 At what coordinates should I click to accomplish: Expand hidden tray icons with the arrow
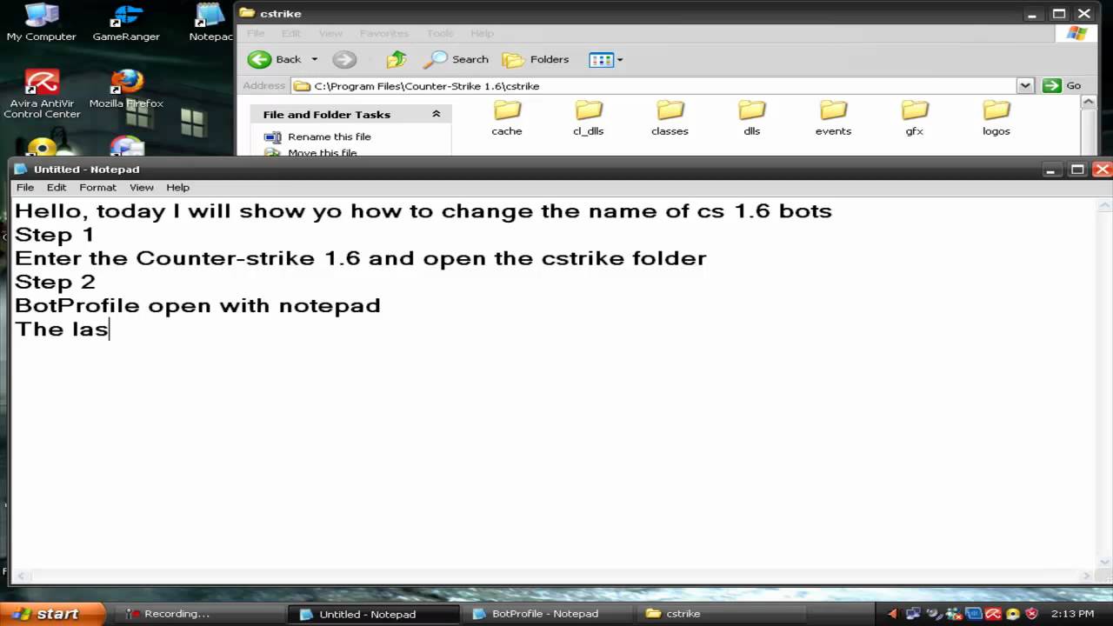pos(892,614)
